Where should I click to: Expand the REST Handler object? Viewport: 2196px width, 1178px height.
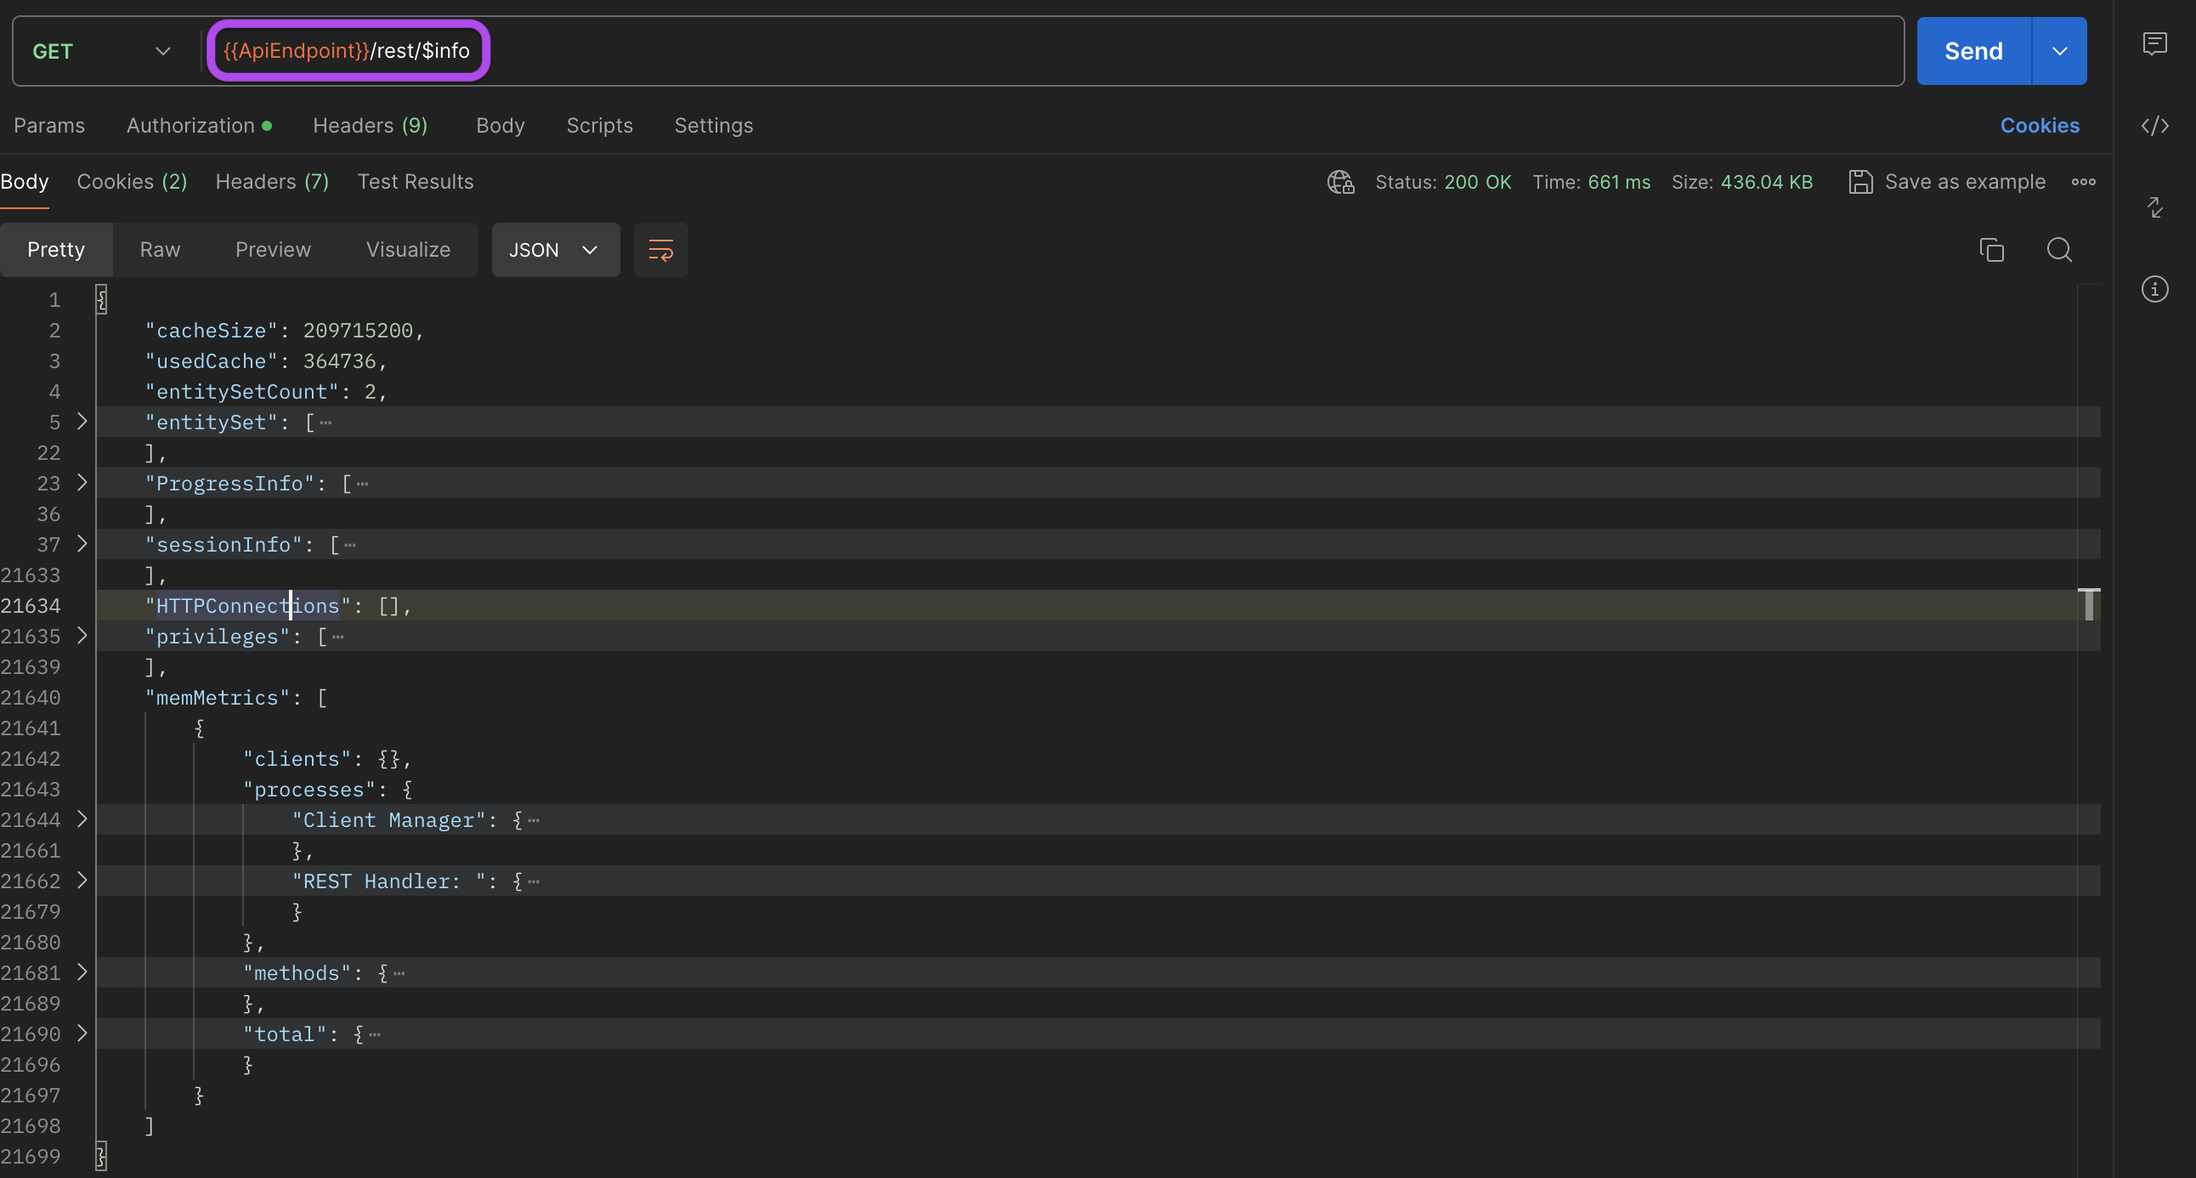pos(82,881)
